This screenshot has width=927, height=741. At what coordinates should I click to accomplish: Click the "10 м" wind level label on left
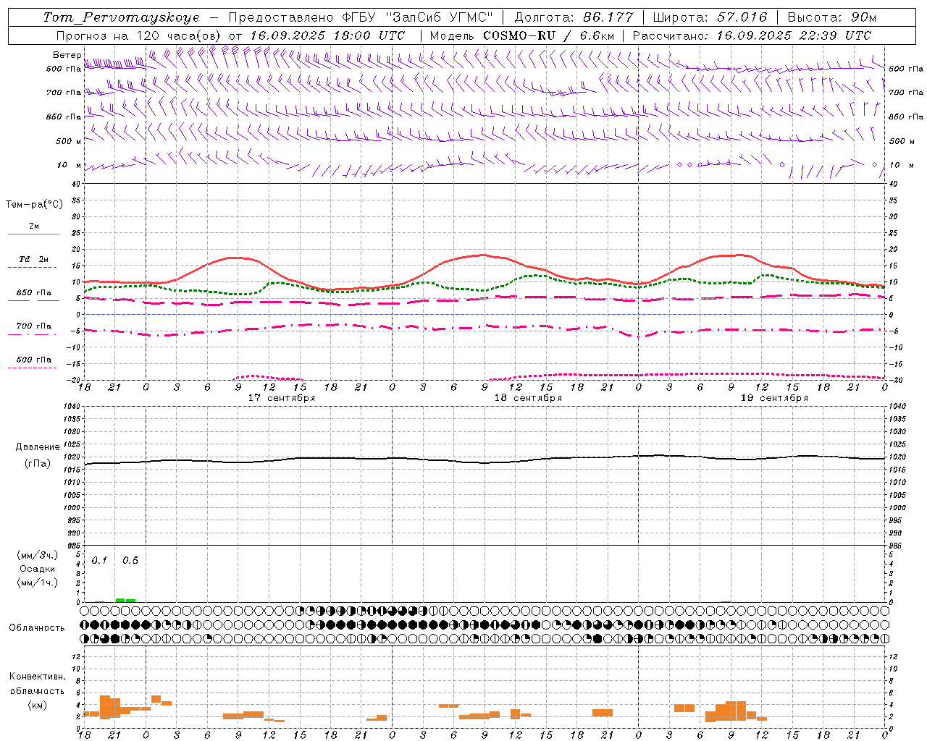pos(69,165)
